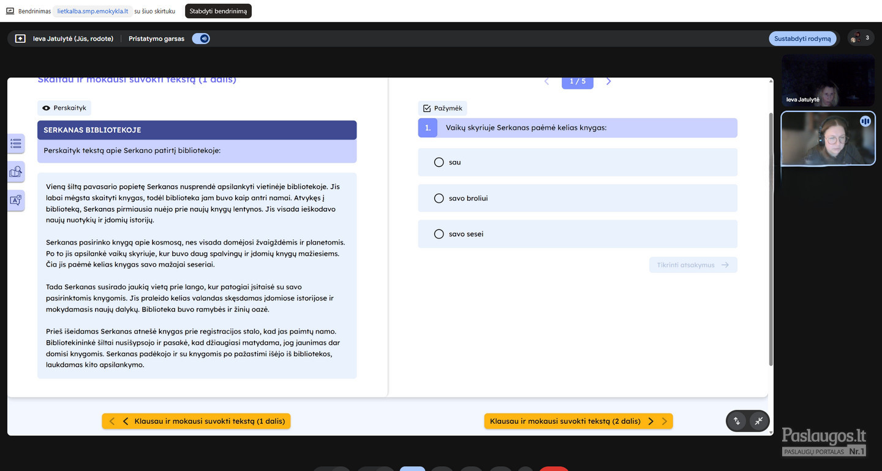Go forward to Klausau ir mokausi (2 dalis)
882x471 pixels.
[x=578, y=421]
